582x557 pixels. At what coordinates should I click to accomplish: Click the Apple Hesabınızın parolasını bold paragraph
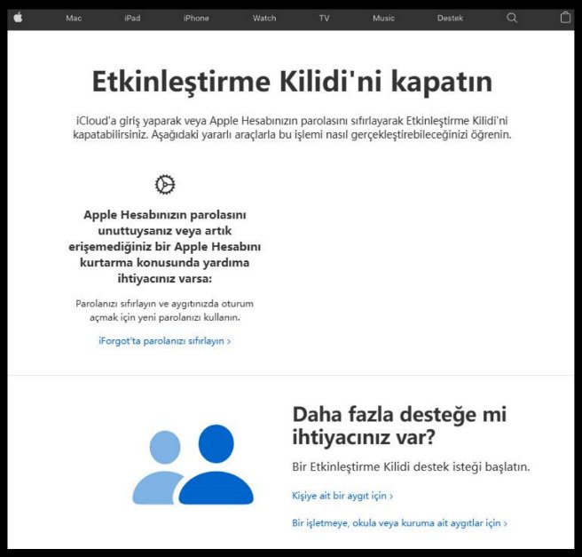tap(164, 247)
